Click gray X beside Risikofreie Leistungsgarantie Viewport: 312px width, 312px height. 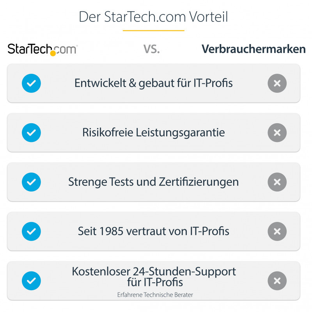pos(277,133)
